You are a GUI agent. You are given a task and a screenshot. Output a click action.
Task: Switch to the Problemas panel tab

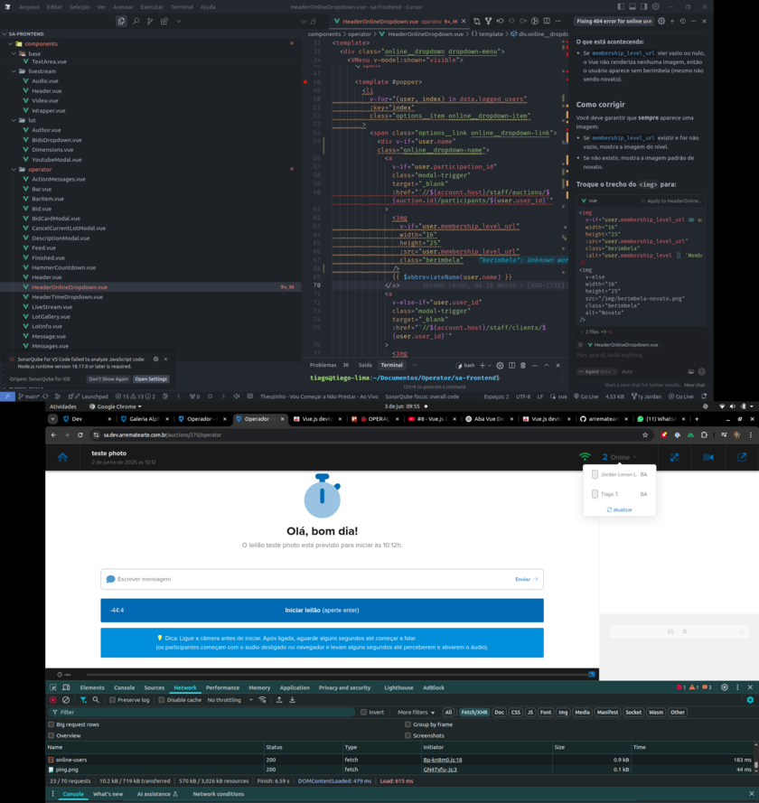(323, 365)
